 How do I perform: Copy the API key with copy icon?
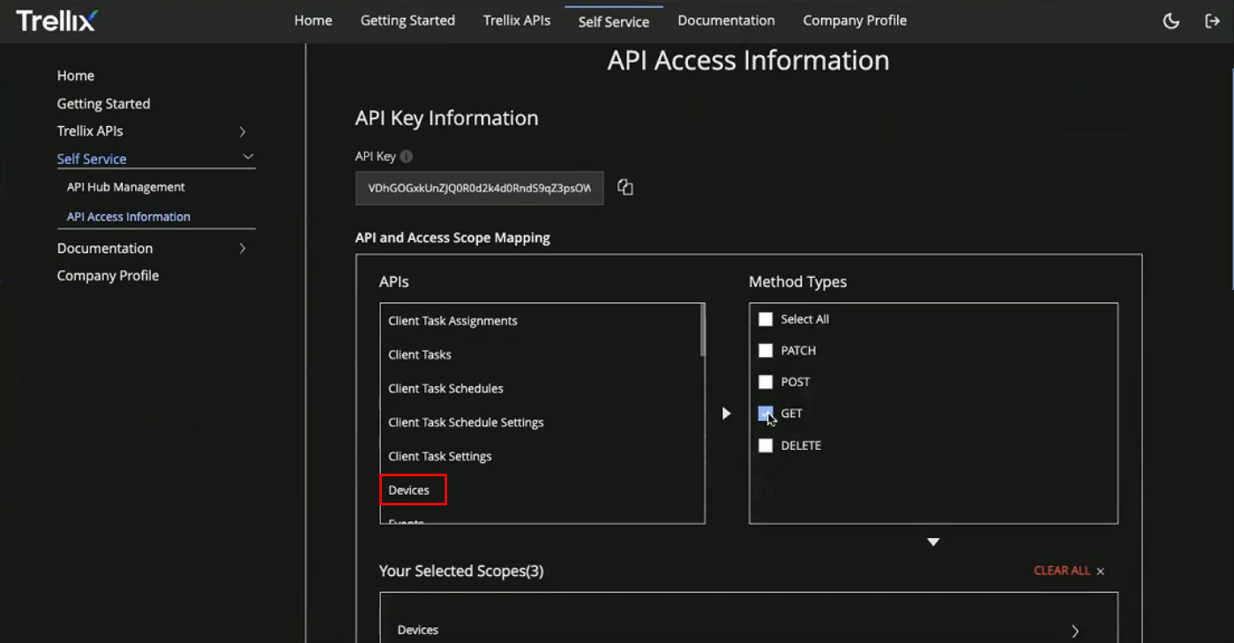click(625, 187)
